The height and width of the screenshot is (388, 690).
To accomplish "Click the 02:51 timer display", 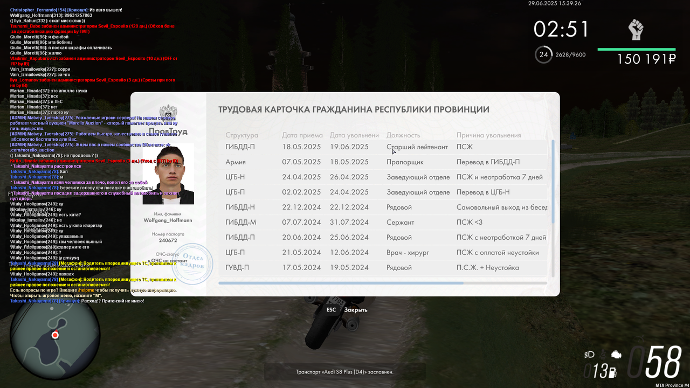I will [x=562, y=29].
